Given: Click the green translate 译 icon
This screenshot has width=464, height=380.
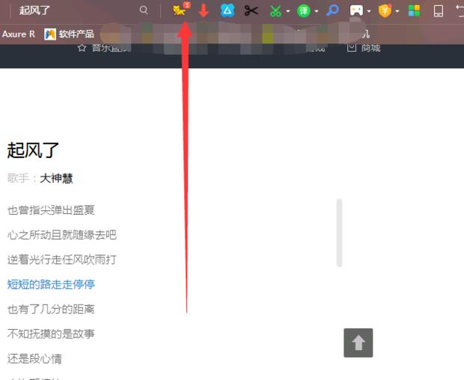Looking at the screenshot, I should [x=304, y=11].
